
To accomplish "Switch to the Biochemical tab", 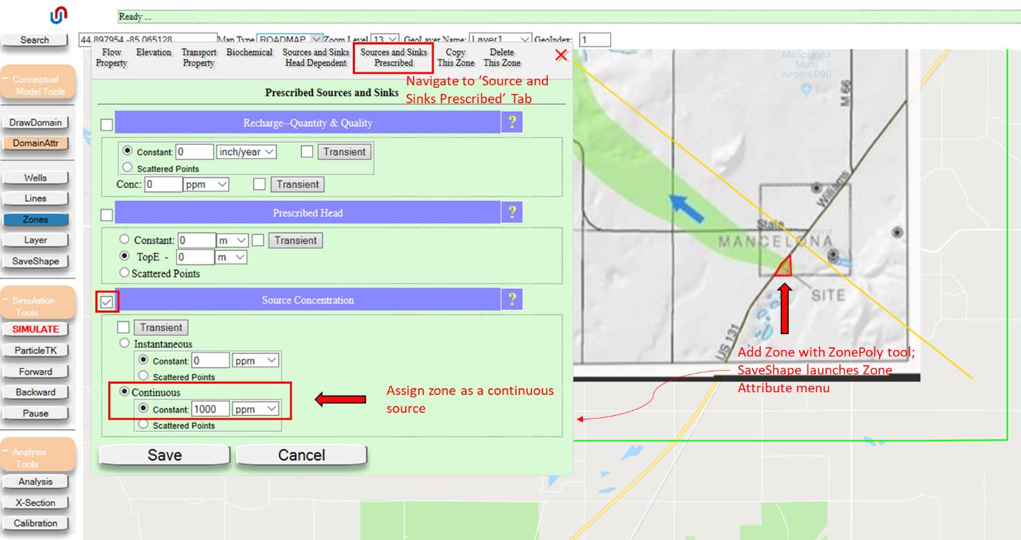I will point(250,52).
